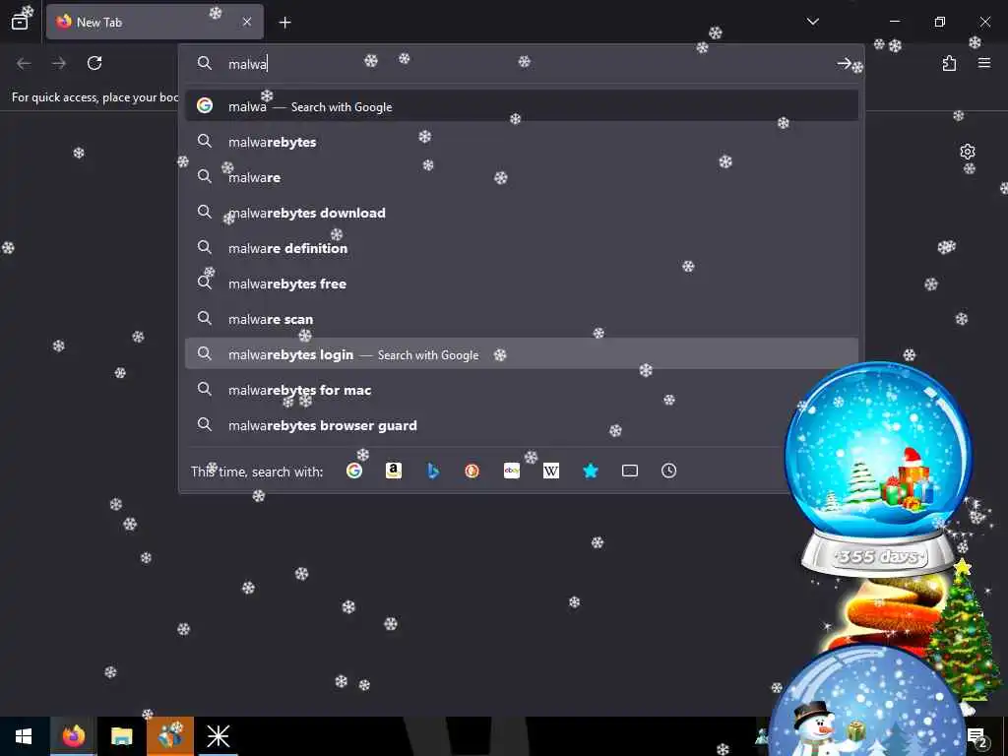Select the 'malware' suggestion

pos(522,177)
